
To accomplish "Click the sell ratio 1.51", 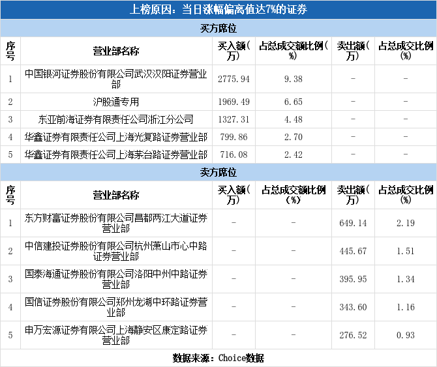I will pos(406,251).
